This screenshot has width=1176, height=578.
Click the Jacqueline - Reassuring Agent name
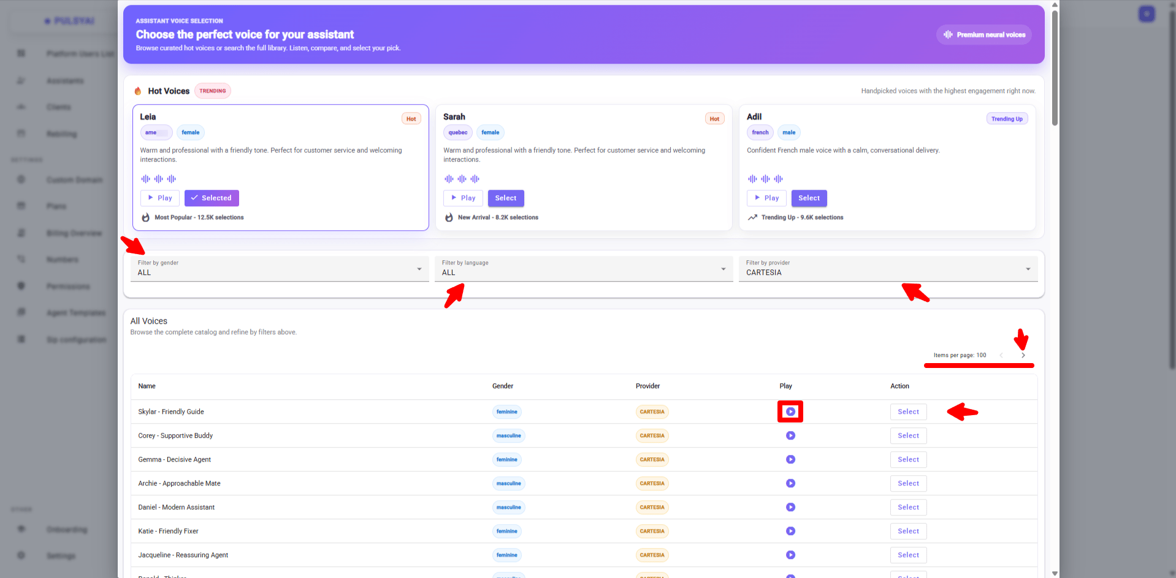tap(183, 555)
